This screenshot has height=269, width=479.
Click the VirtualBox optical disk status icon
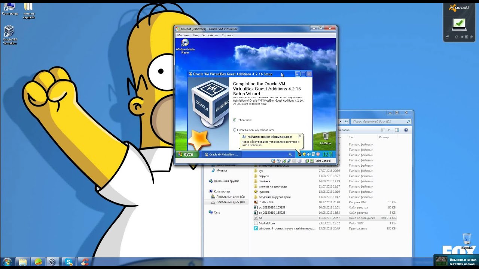[x=278, y=161]
